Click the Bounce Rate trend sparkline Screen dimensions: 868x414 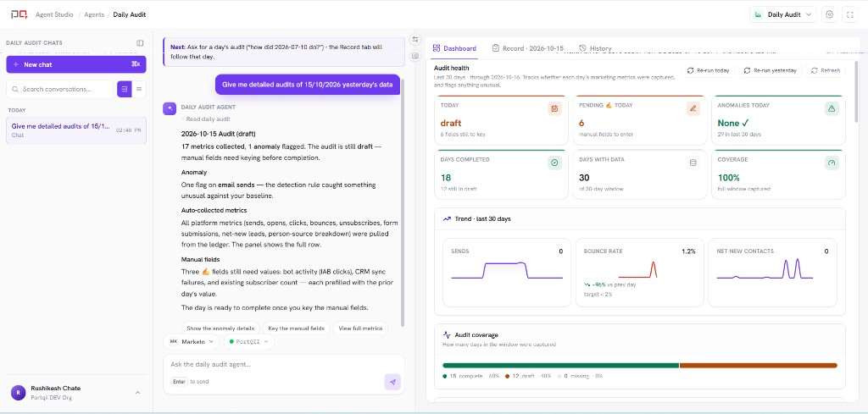point(637,270)
